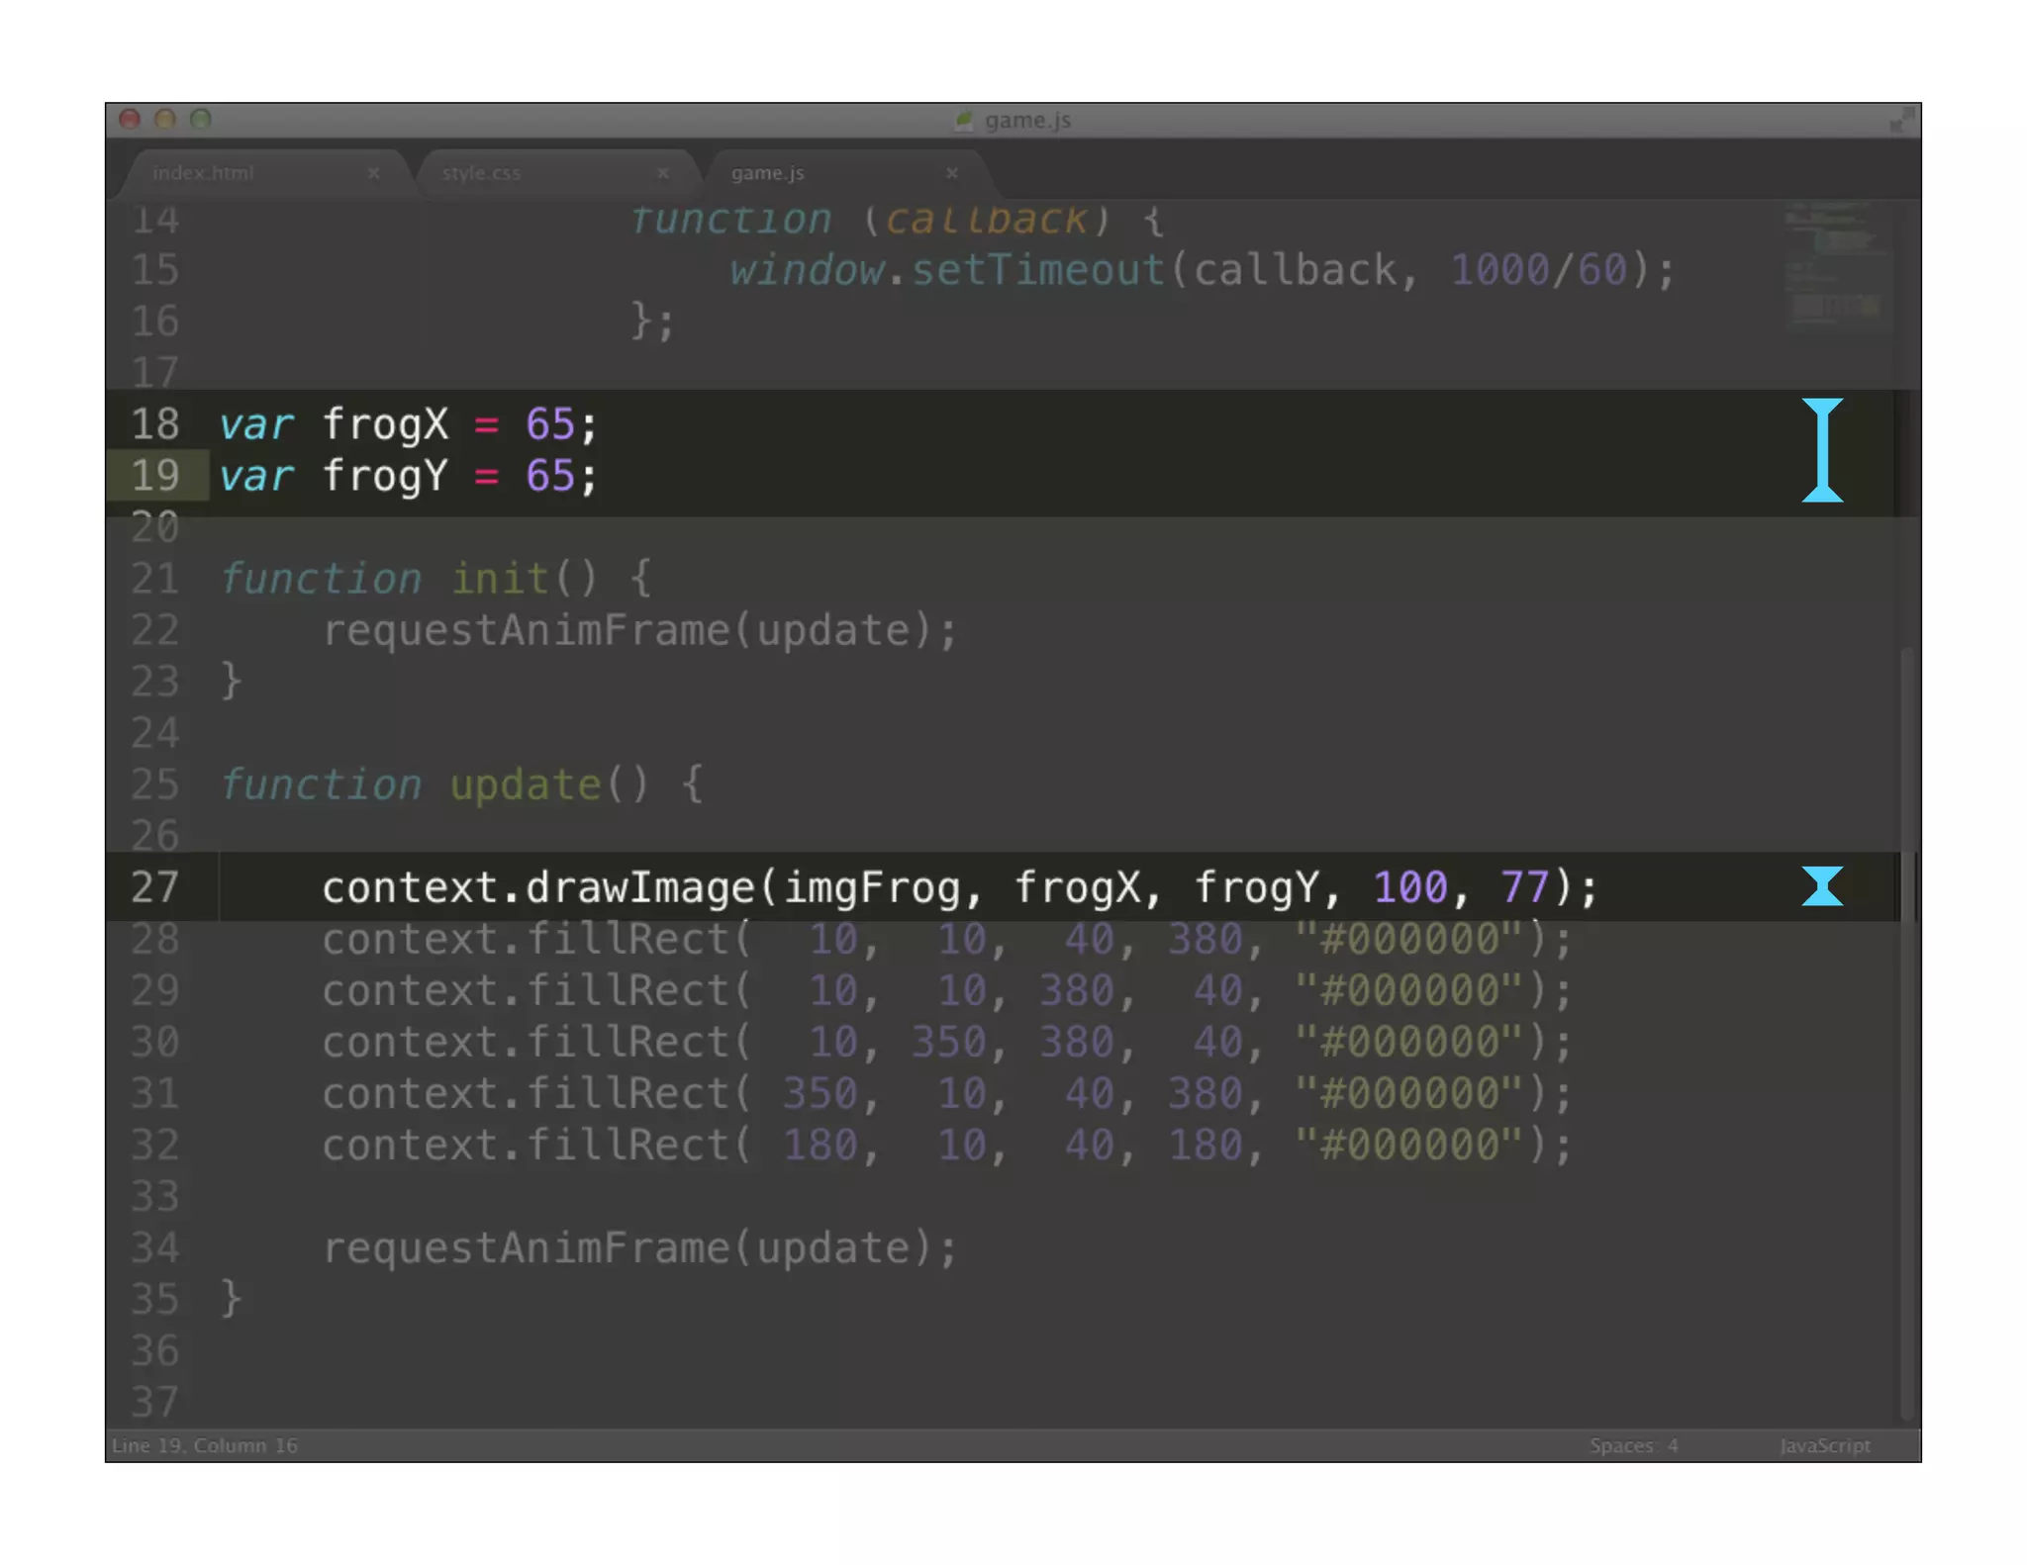
Task: Click the fullscreen icon in title bar
Action: pos(1900,121)
